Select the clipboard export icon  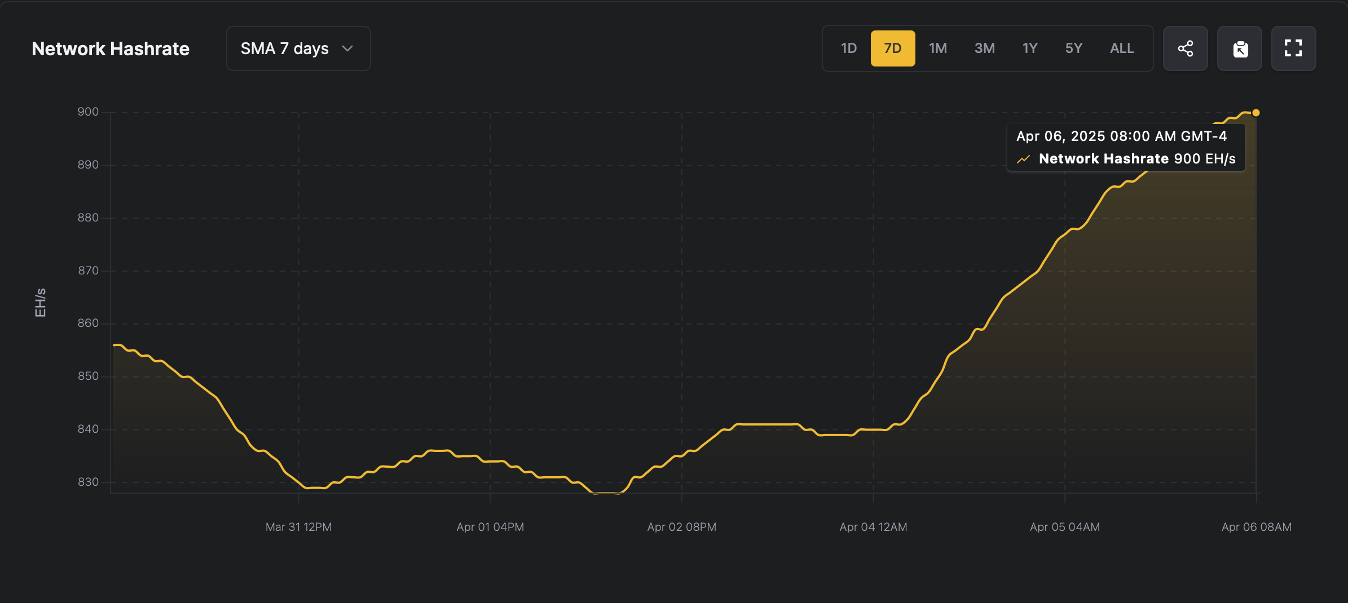point(1239,48)
